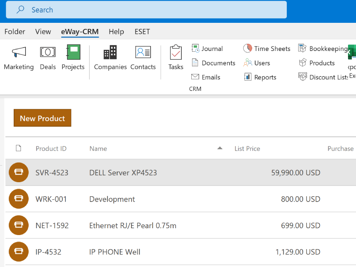Open the View ribbon tab
356x267 pixels.
43,32
